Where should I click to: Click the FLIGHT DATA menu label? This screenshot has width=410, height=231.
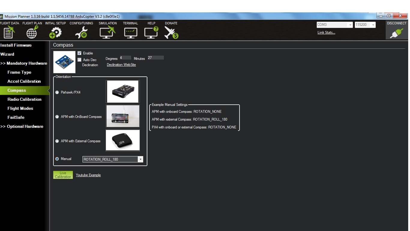pos(9,23)
